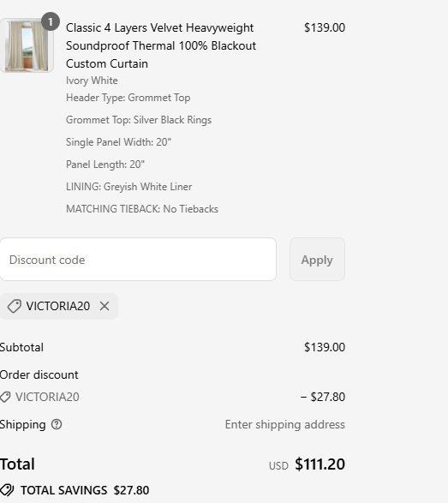448x503 pixels.
Task: Click the Enter shipping address text
Action: 284,424
